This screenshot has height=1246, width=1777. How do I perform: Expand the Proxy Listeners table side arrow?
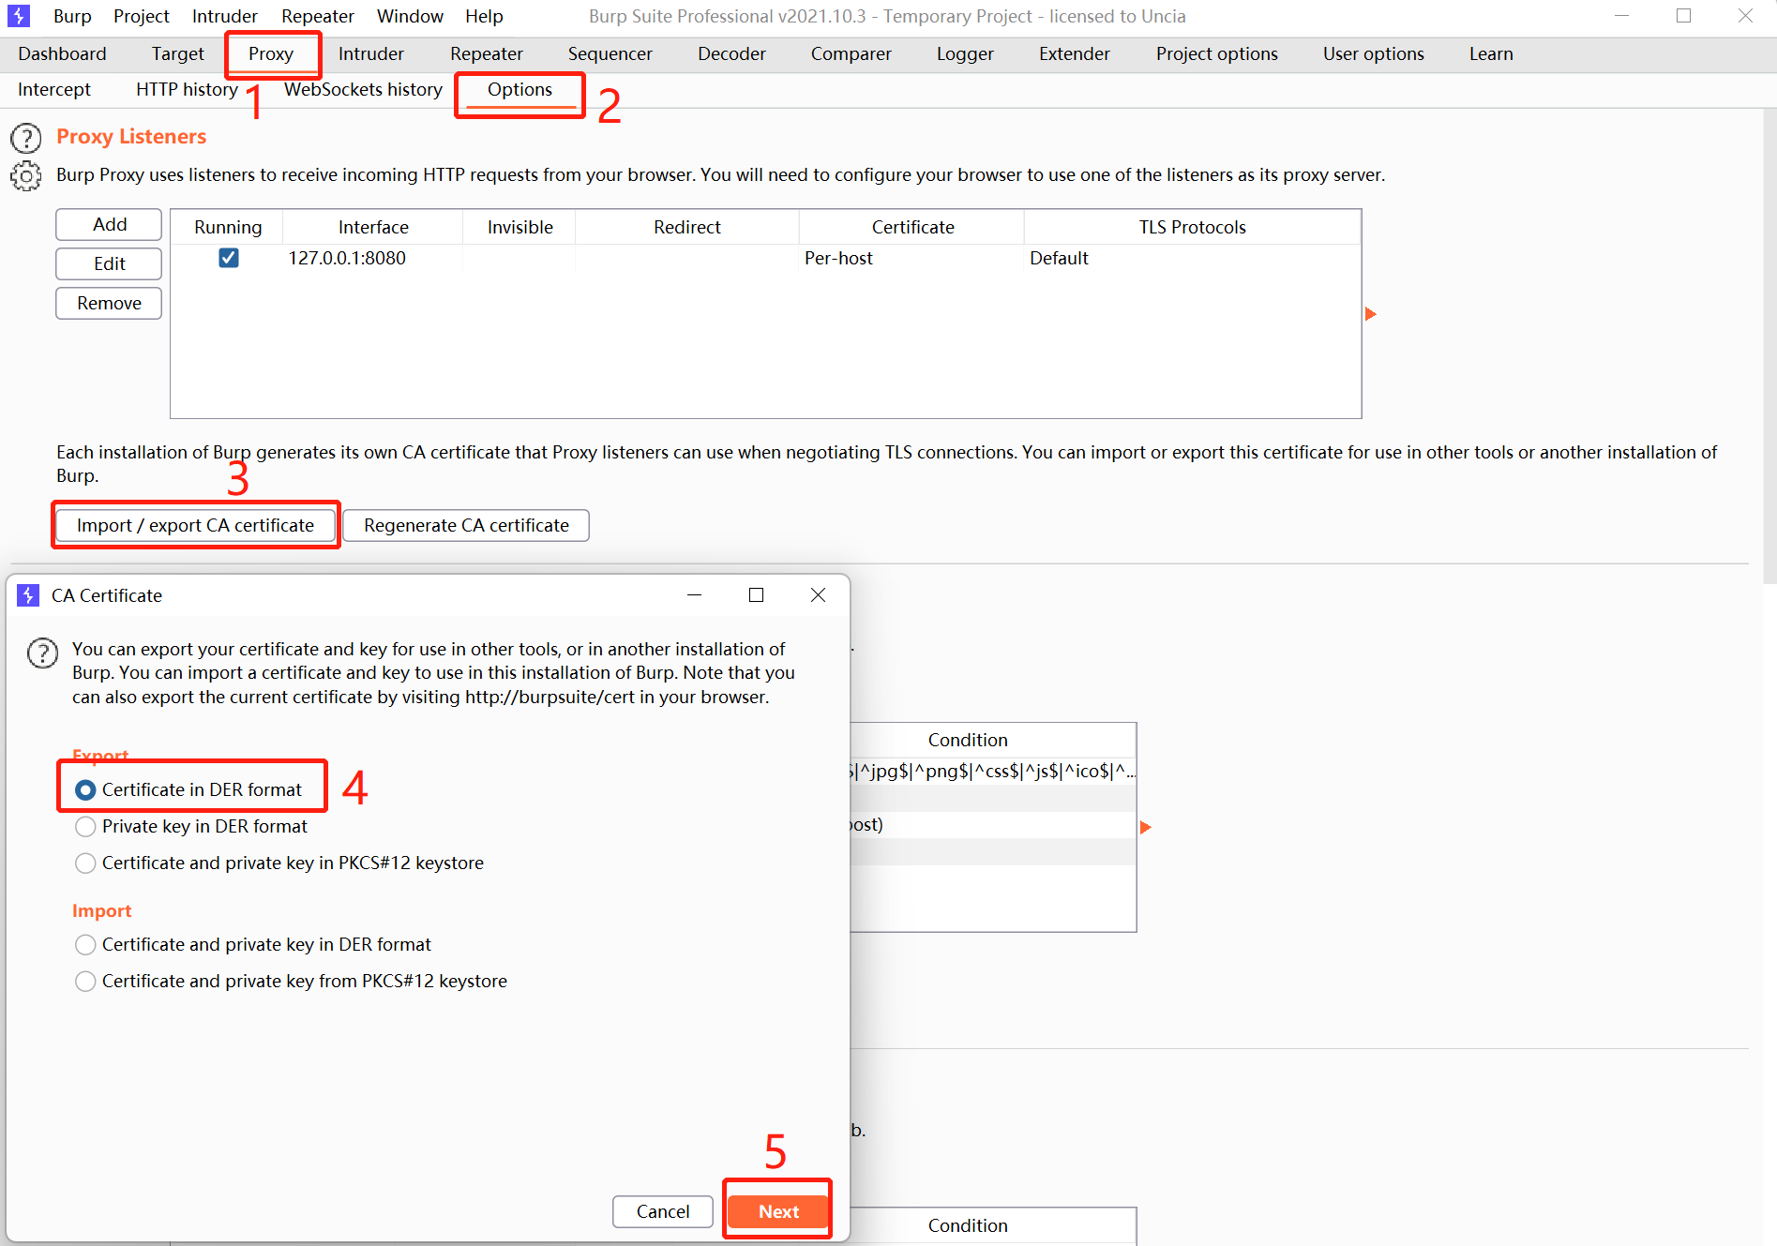point(1371,314)
